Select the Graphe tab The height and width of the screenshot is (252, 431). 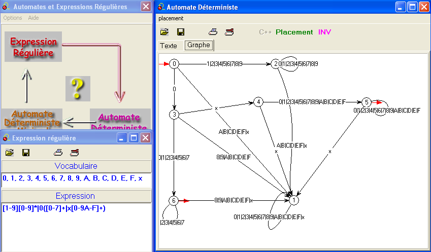(x=198, y=45)
